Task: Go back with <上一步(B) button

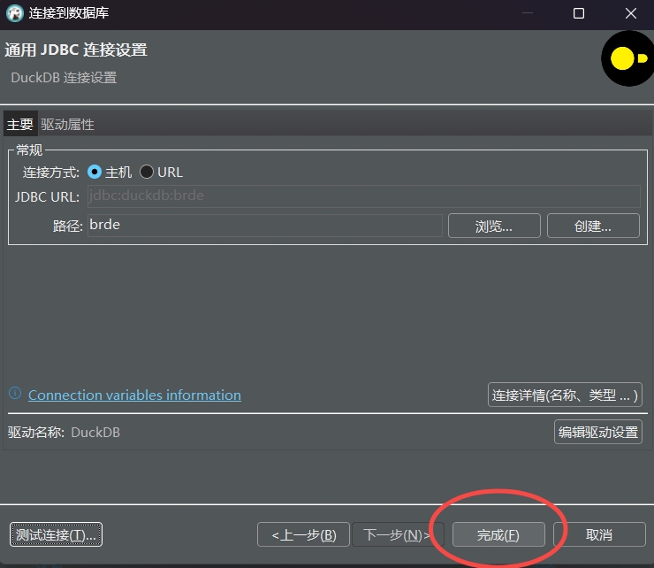Action: click(303, 534)
